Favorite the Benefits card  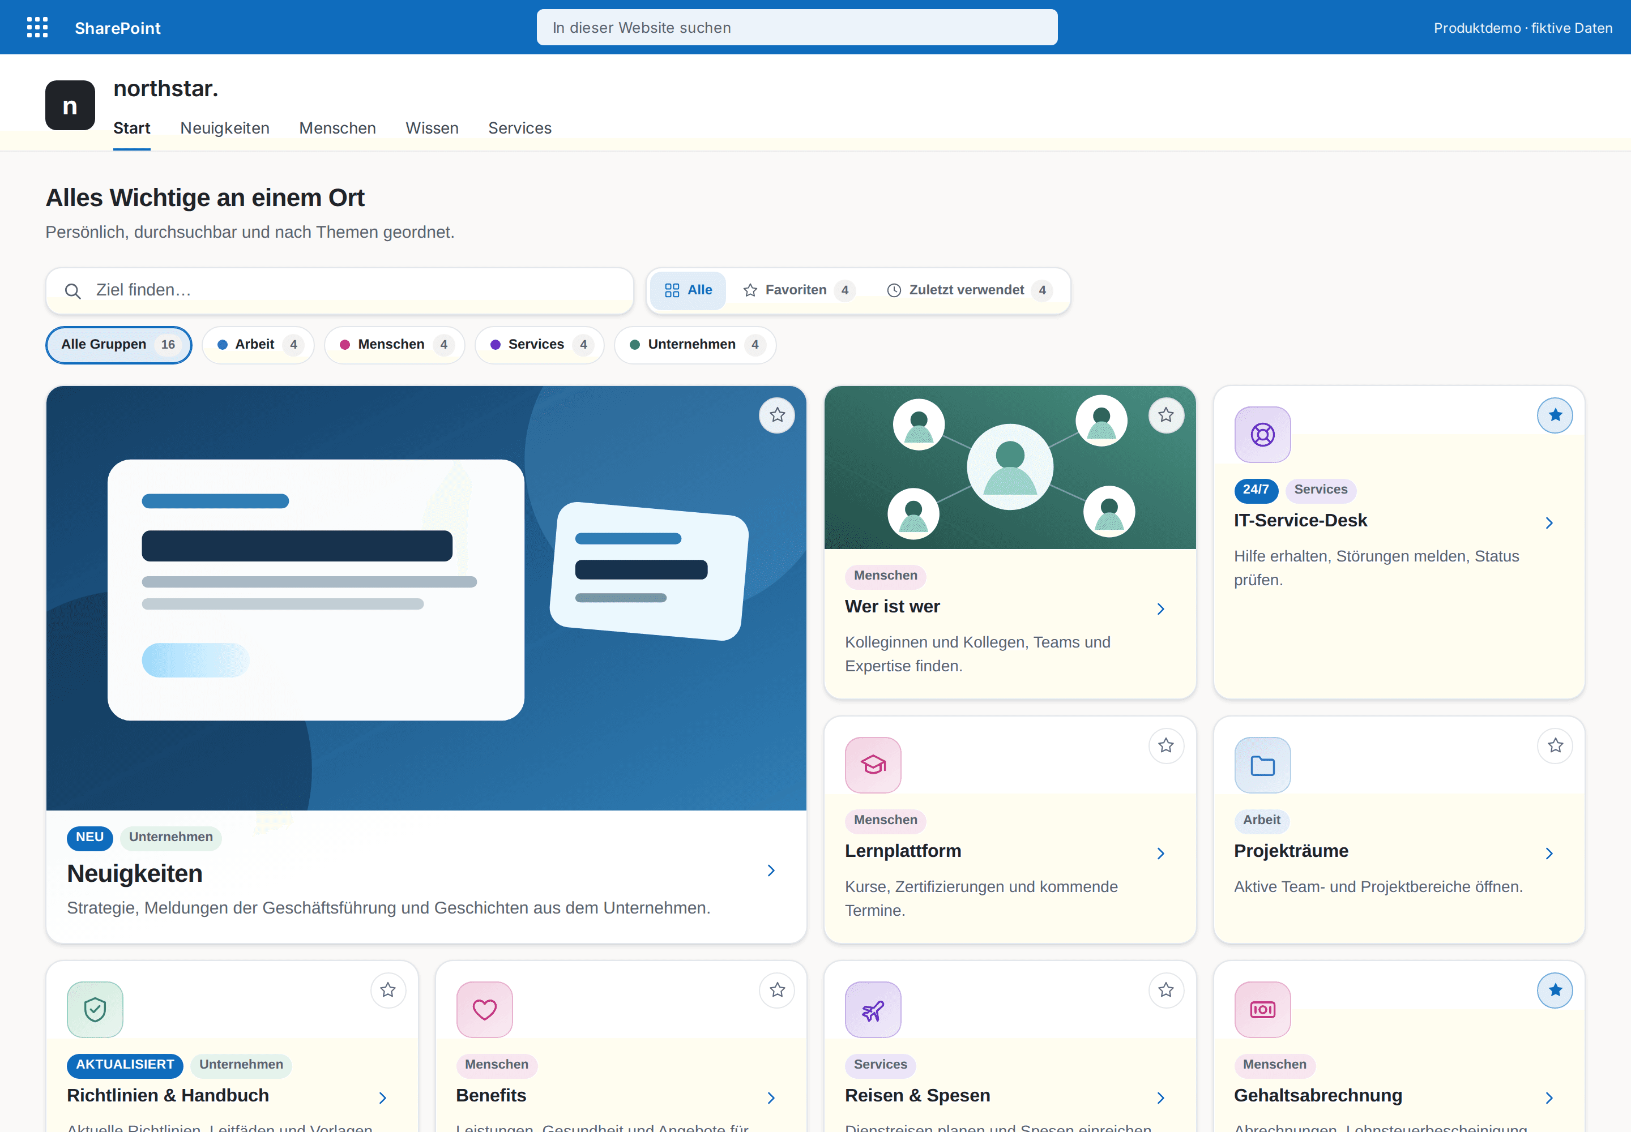pyautogui.click(x=777, y=990)
